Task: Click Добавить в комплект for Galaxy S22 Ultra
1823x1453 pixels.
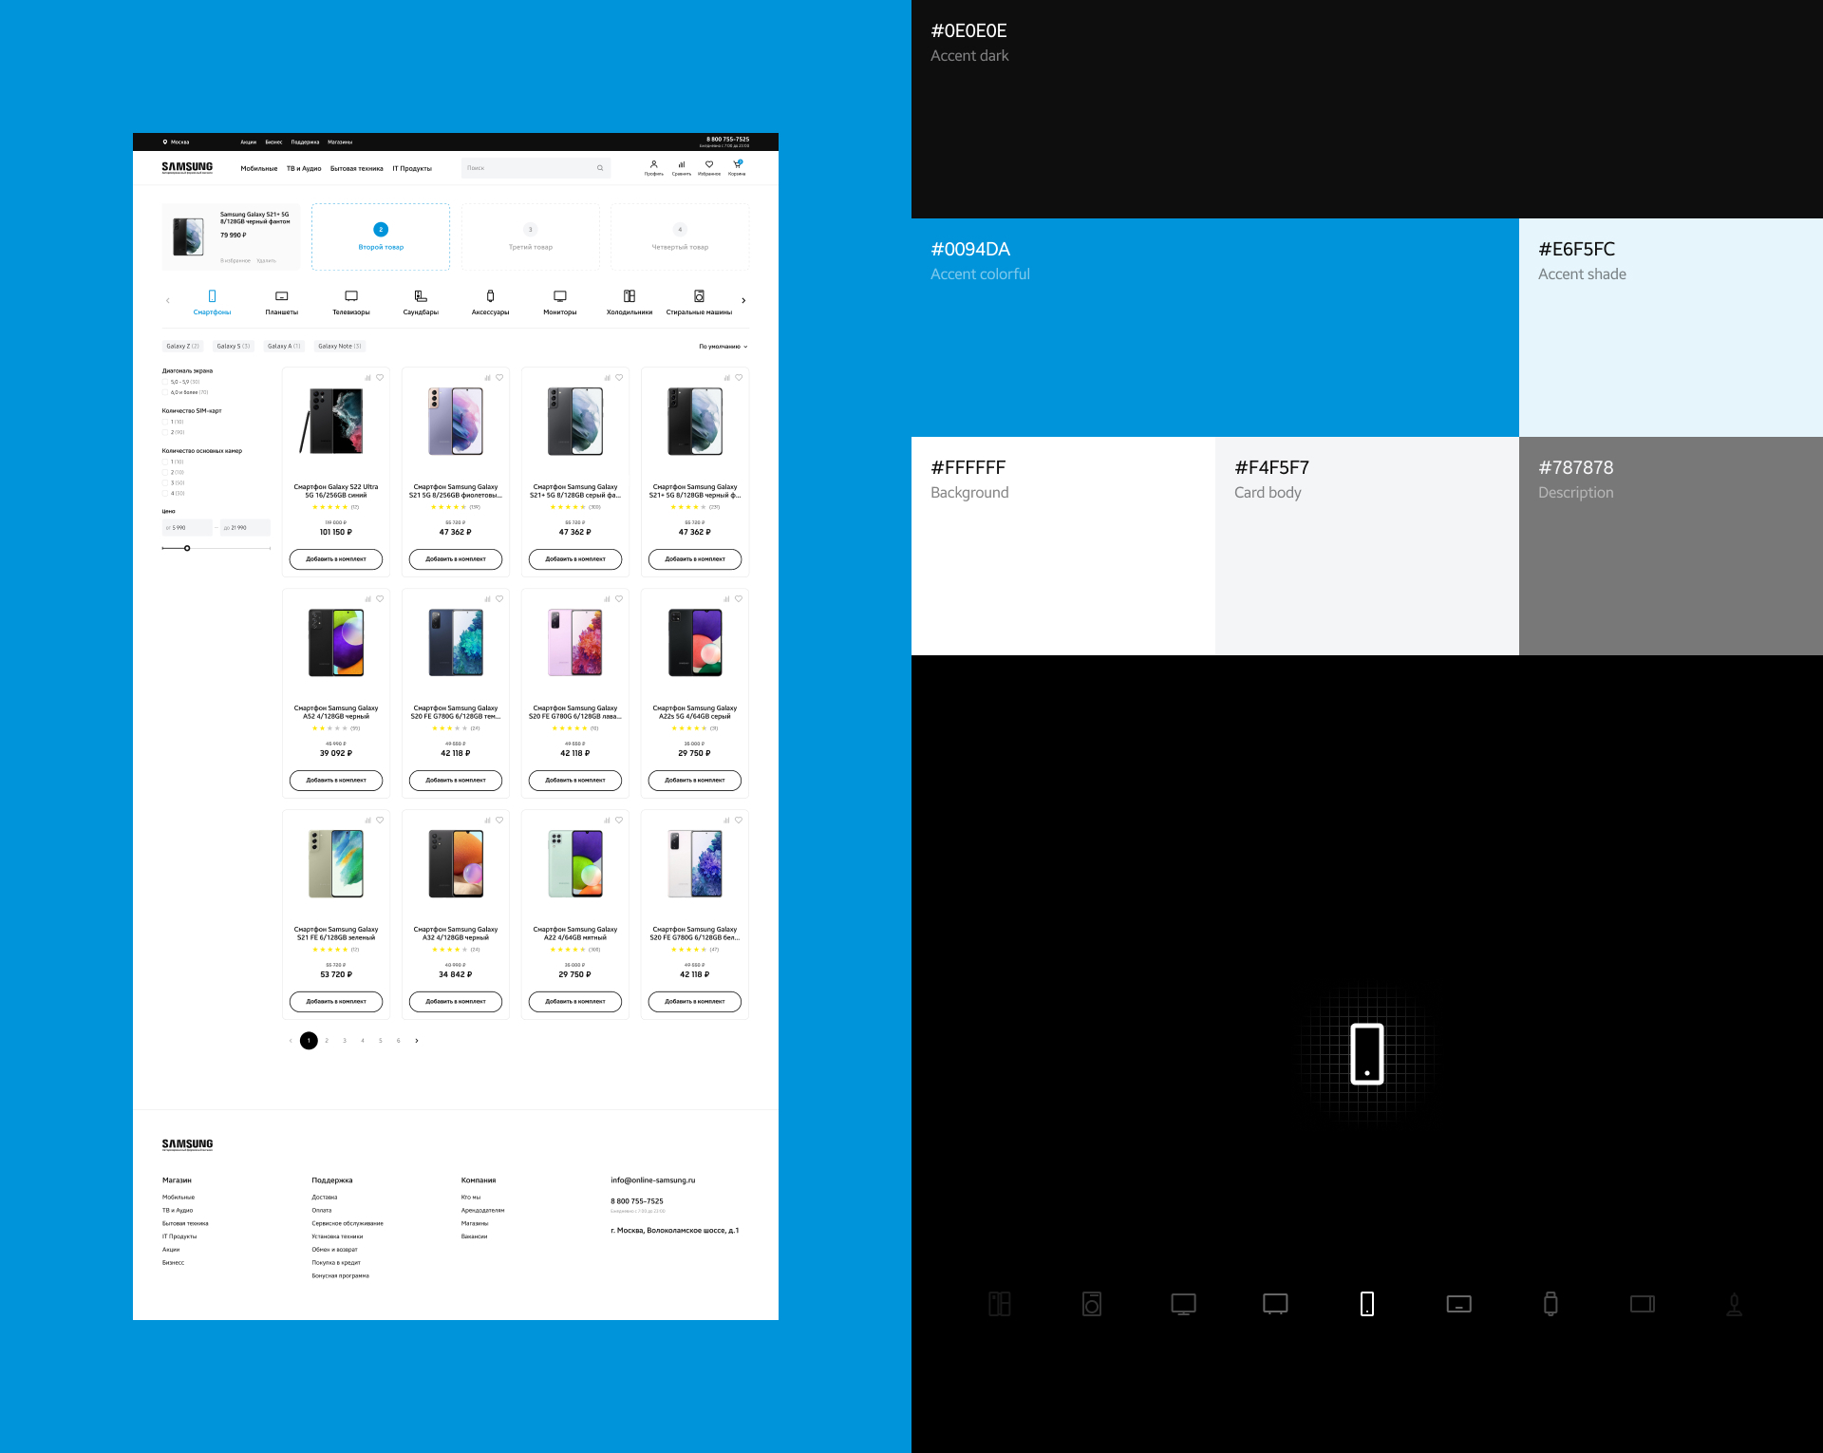Action: (336, 559)
